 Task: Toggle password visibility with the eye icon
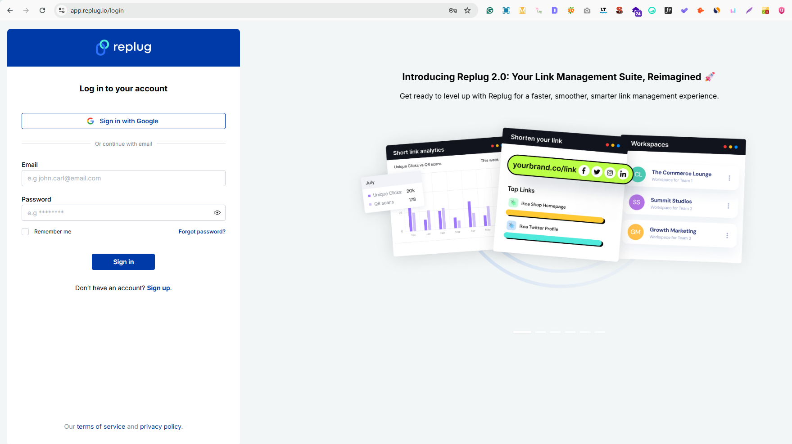point(217,212)
